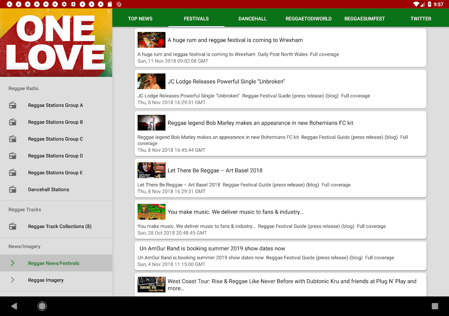Open Dancehall Stations label
The image size is (449, 316).
click(x=49, y=190)
